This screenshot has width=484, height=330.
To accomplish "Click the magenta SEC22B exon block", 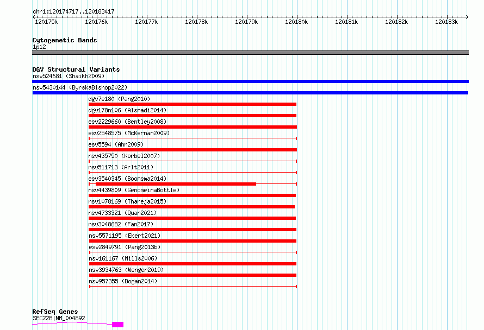I will click(117, 325).
